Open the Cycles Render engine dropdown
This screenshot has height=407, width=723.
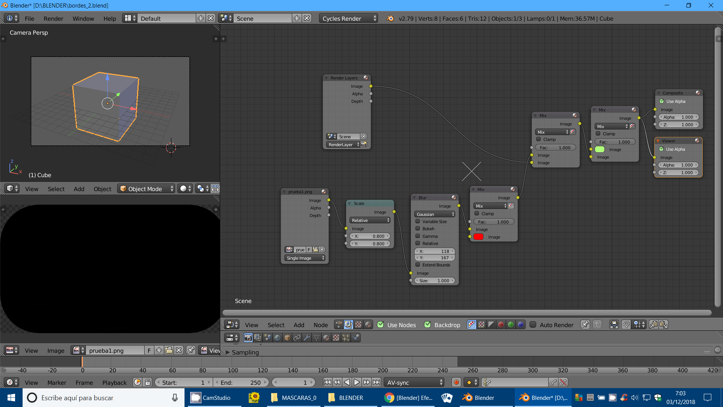pos(348,18)
